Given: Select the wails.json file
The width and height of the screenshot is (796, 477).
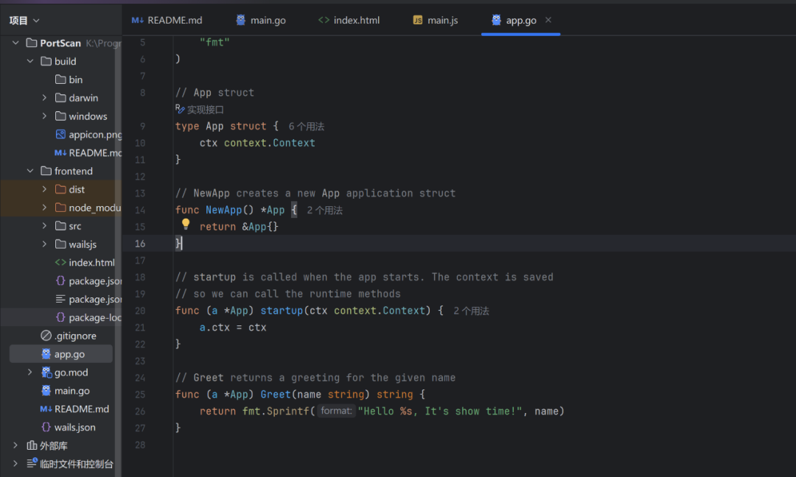Looking at the screenshot, I should [x=68, y=427].
